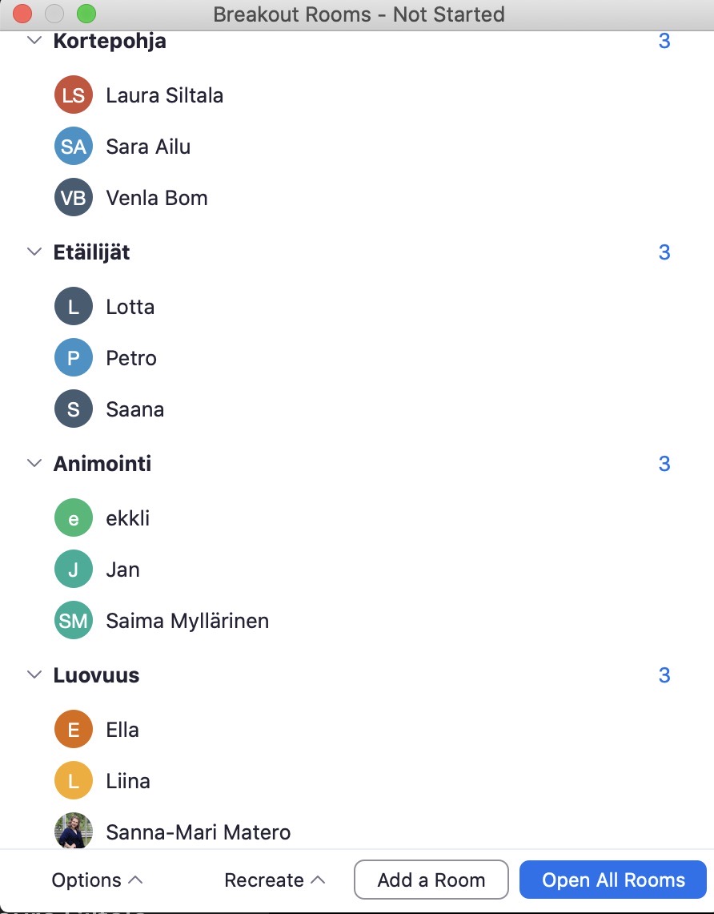This screenshot has width=714, height=914.
Task: Click Saima Myllärinen's SM avatar icon
Action: click(74, 621)
